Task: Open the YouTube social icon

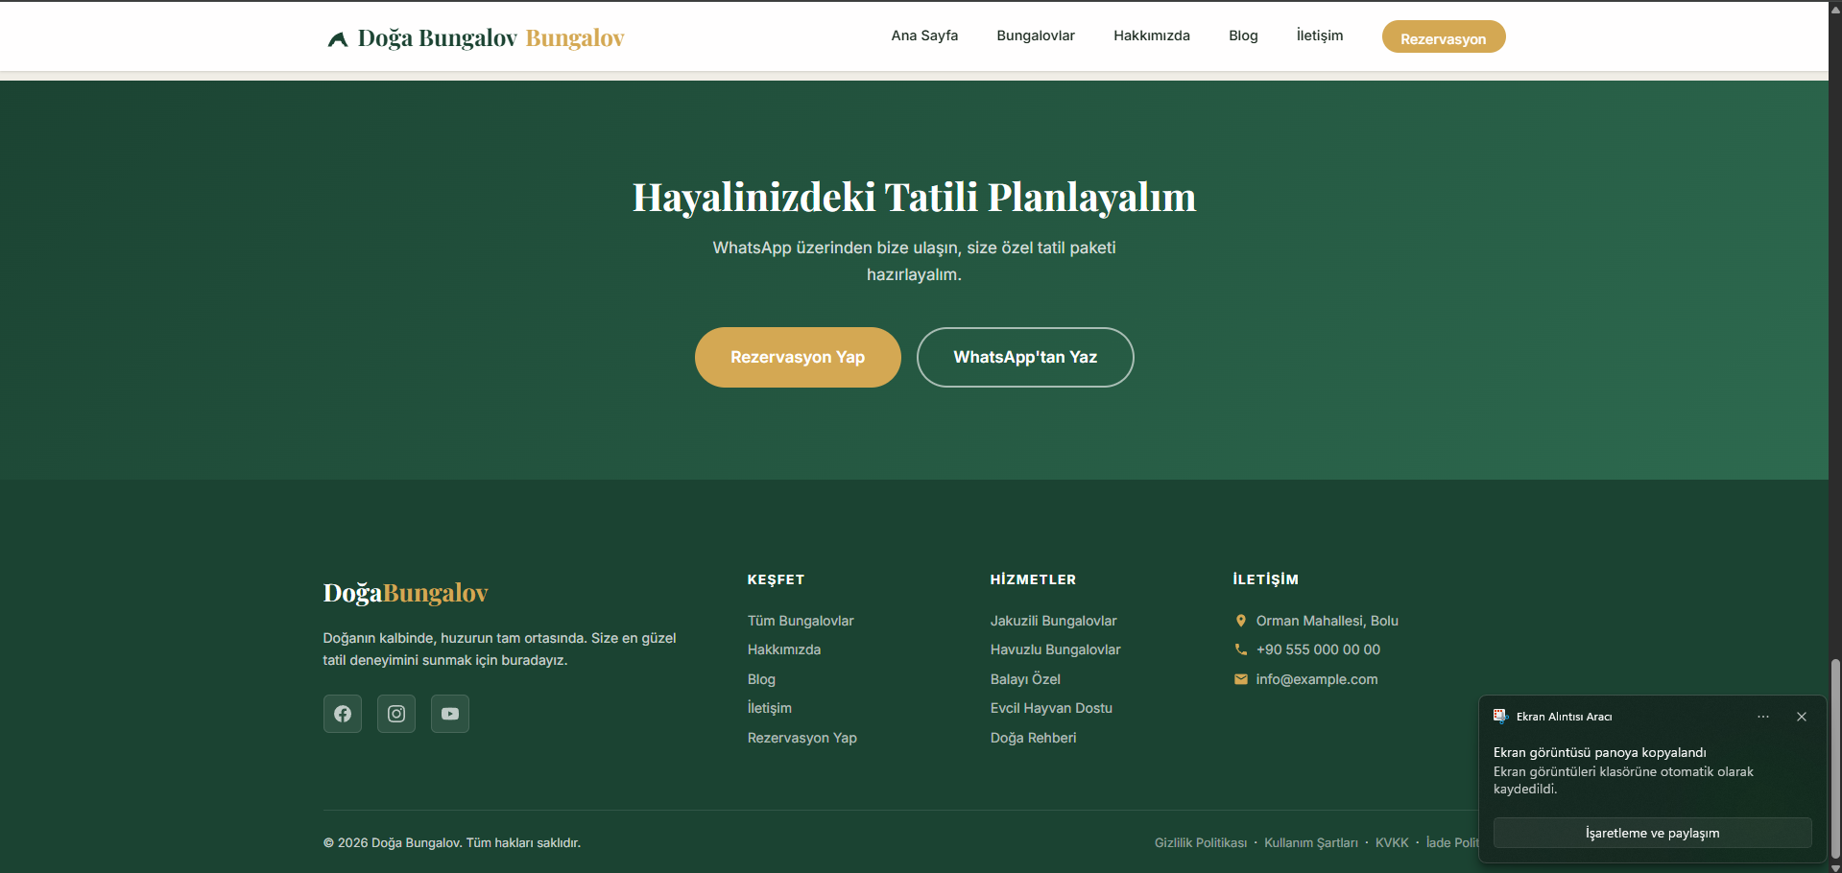Action: coord(449,713)
